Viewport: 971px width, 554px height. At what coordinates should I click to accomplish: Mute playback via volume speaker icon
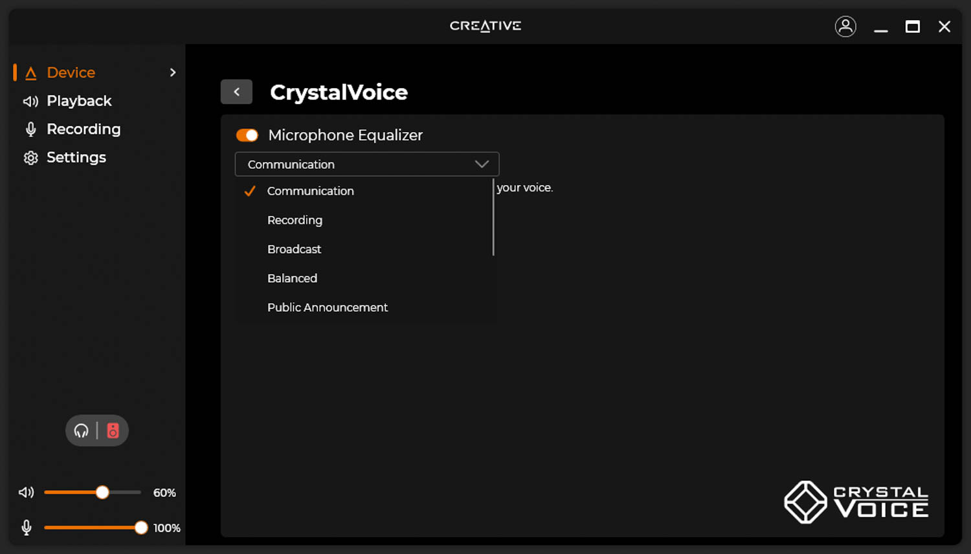tap(26, 493)
